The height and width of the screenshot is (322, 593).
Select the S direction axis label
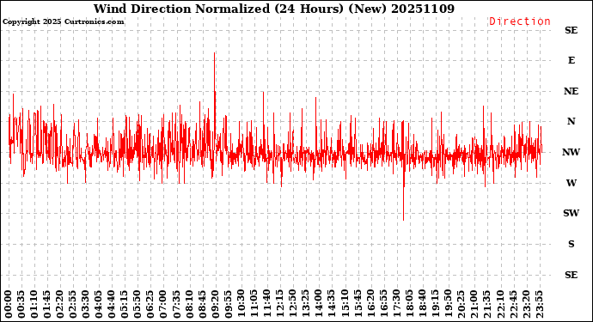[571, 244]
